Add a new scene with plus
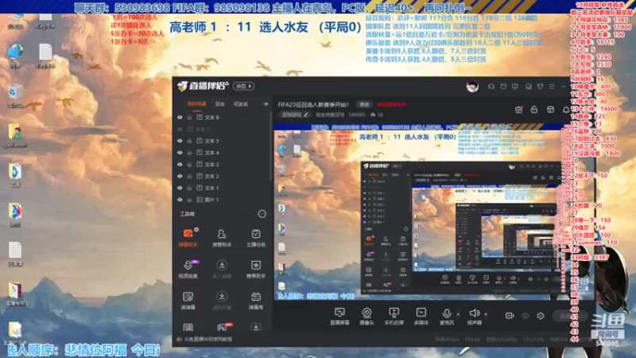The height and width of the screenshot is (358, 636). point(266,104)
